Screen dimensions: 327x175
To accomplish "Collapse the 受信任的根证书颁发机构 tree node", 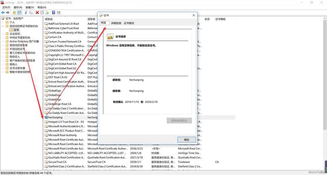I will [x=3, y=26].
